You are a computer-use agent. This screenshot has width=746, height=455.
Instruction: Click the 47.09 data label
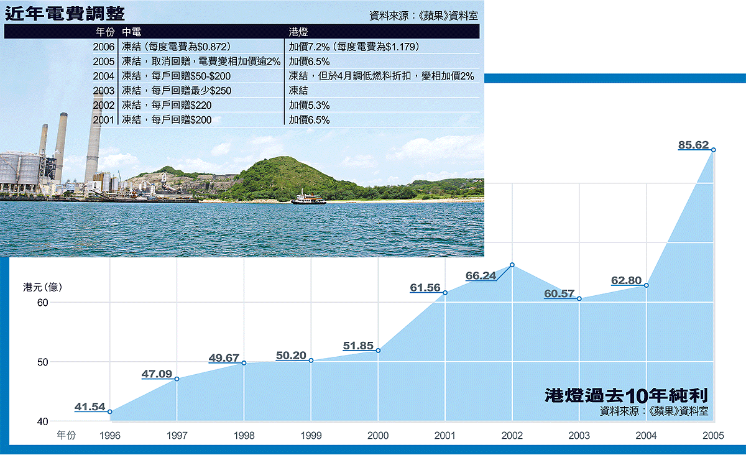click(x=157, y=374)
